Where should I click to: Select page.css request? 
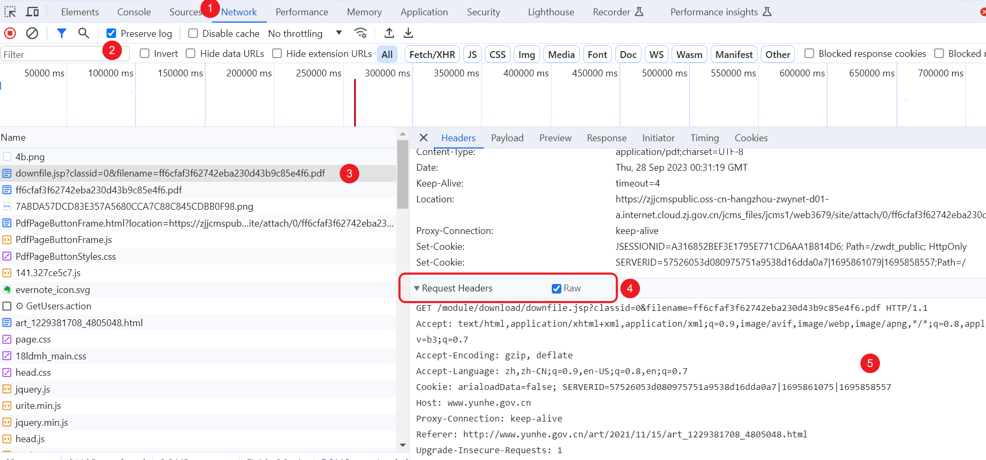pyautogui.click(x=198, y=339)
